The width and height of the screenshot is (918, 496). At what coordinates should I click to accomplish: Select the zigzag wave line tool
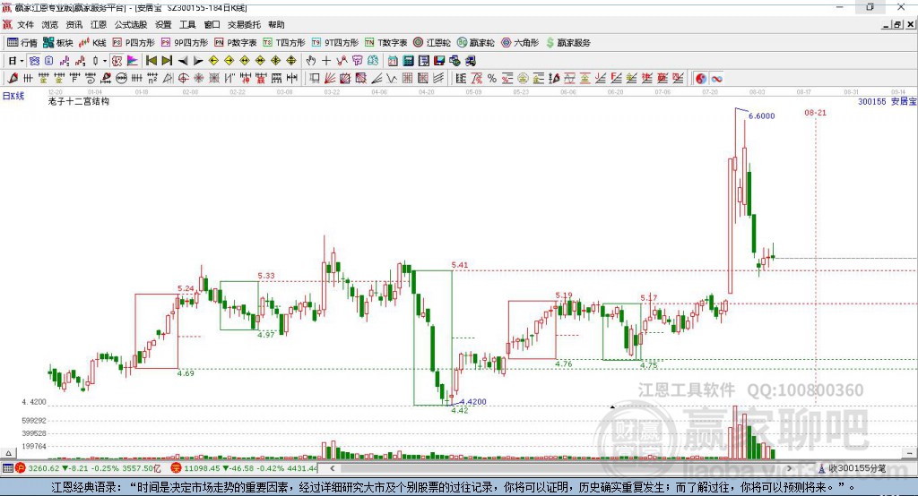(x=391, y=79)
